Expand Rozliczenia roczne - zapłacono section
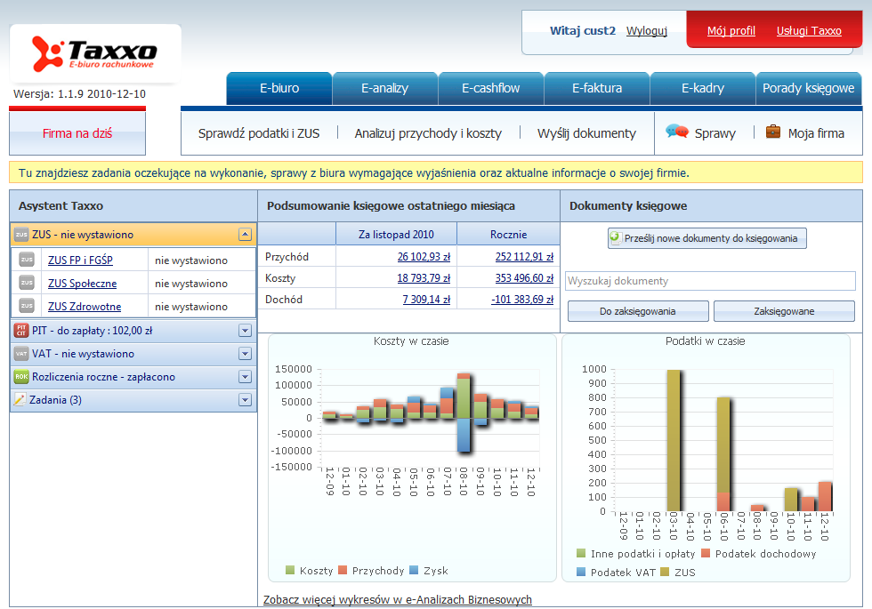This screenshot has height=609, width=872. point(245,377)
